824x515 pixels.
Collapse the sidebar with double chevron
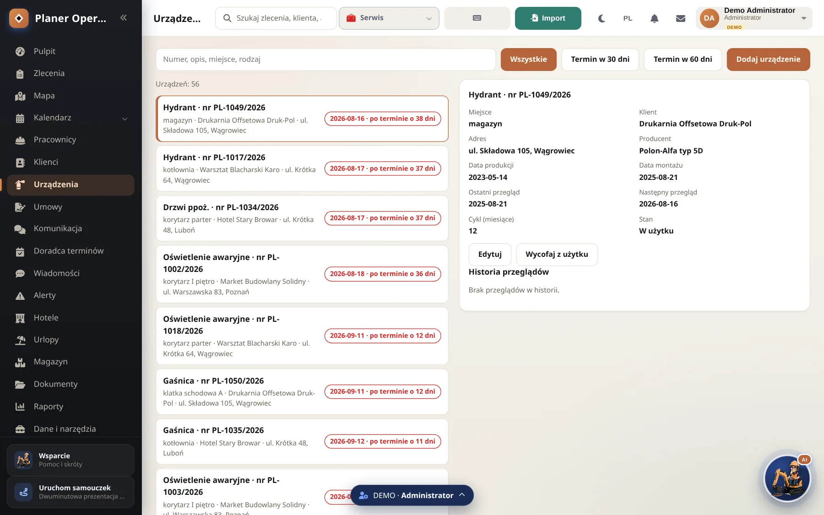(123, 18)
